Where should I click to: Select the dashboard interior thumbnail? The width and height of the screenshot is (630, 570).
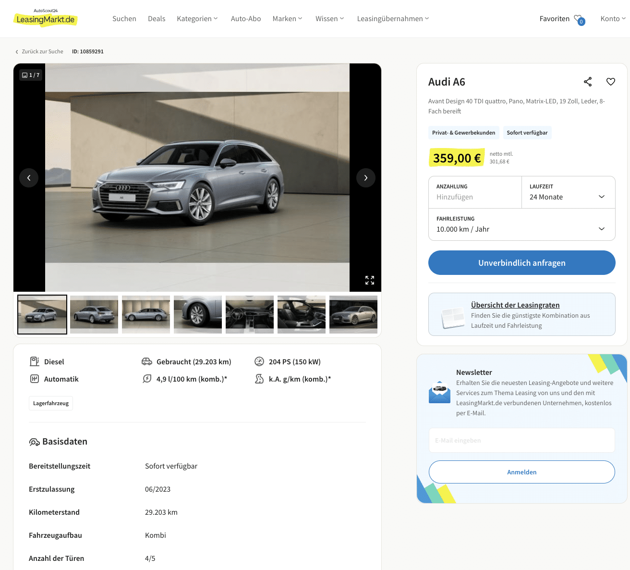coord(250,314)
